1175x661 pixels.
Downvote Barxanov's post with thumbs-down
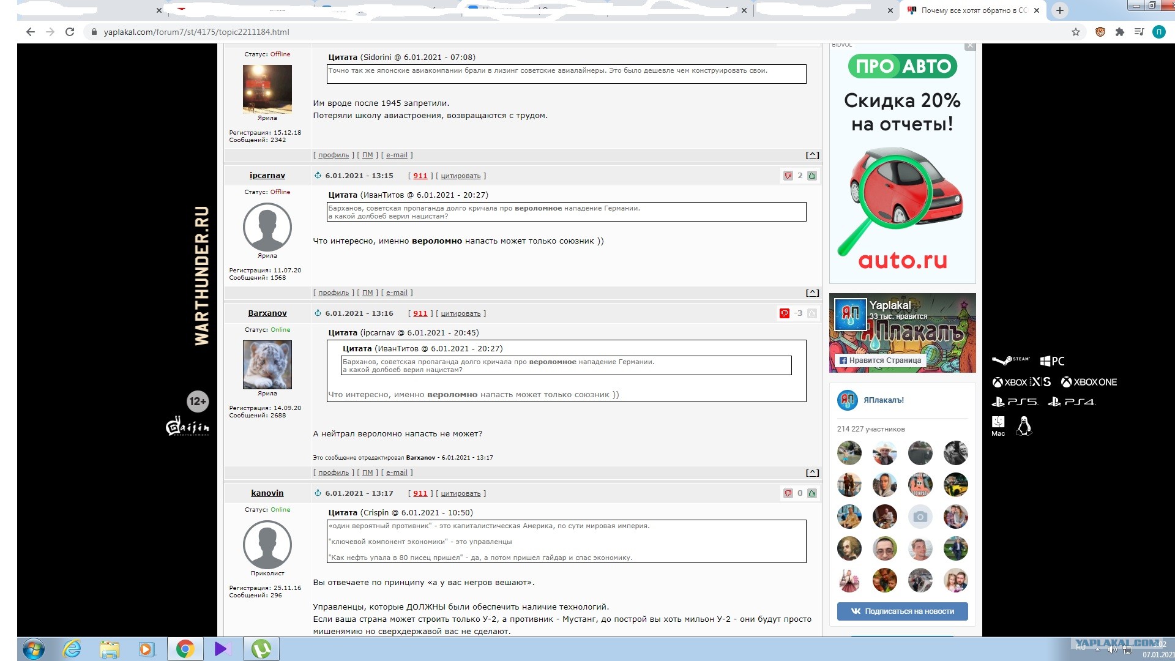pos(785,313)
